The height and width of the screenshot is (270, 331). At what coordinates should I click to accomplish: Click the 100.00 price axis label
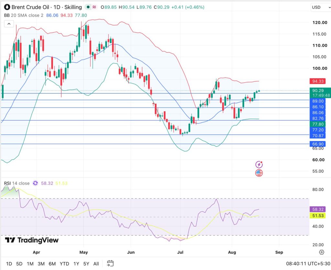(320, 68)
